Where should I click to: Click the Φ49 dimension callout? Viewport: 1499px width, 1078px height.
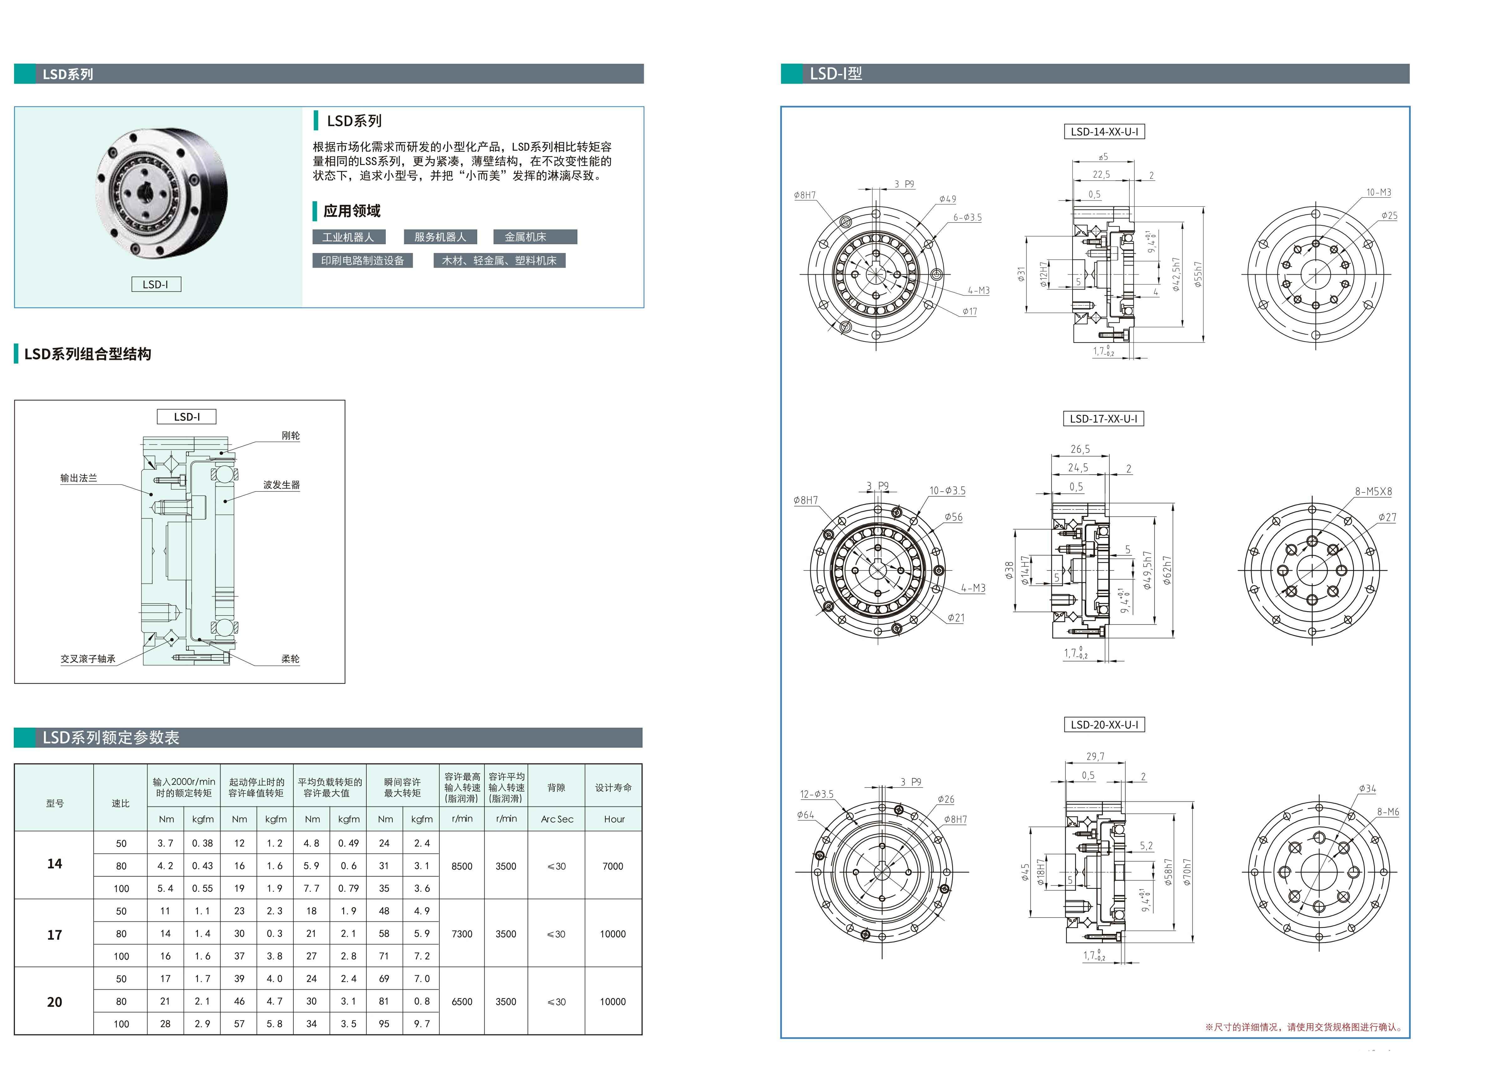tap(947, 199)
